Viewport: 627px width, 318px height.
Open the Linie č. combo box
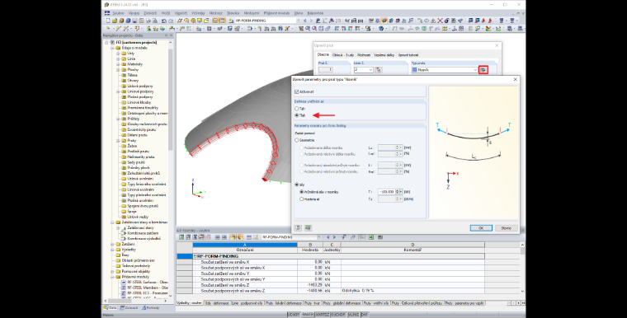click(x=363, y=70)
